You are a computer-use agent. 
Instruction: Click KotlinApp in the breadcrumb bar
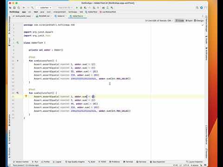(14, 12)
